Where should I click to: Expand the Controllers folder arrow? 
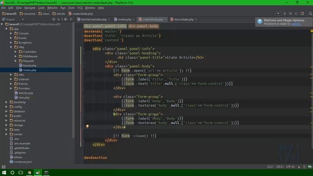pos(16,52)
